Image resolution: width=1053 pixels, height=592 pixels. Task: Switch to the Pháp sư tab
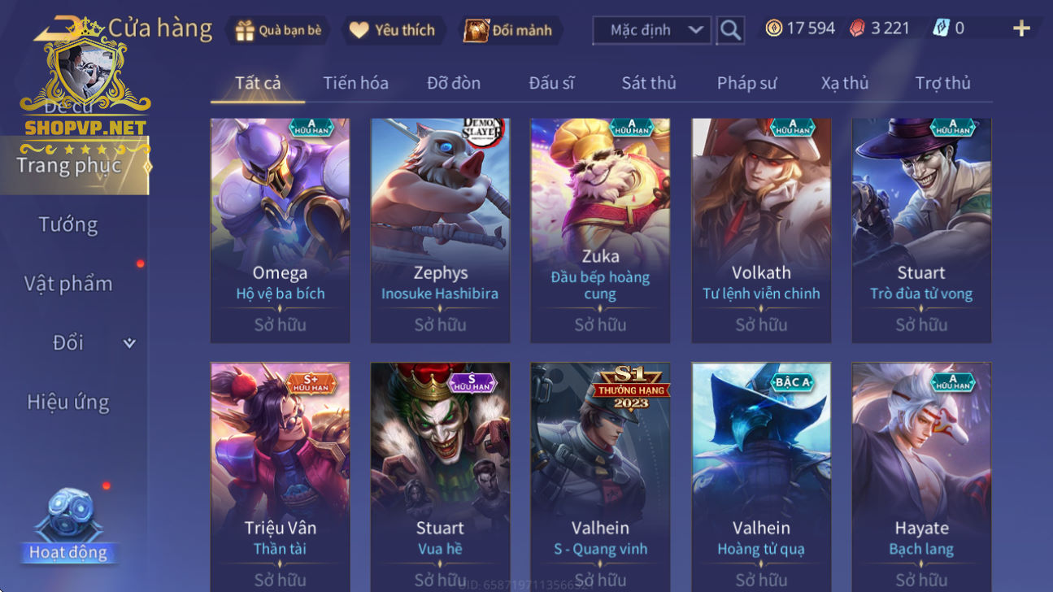coord(746,83)
